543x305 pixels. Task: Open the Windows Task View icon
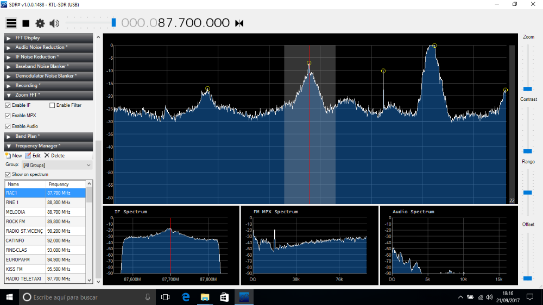pyautogui.click(x=166, y=297)
